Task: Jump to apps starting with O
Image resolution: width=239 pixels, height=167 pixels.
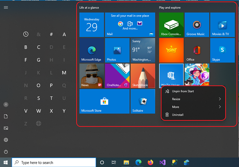Action: coord(38,85)
